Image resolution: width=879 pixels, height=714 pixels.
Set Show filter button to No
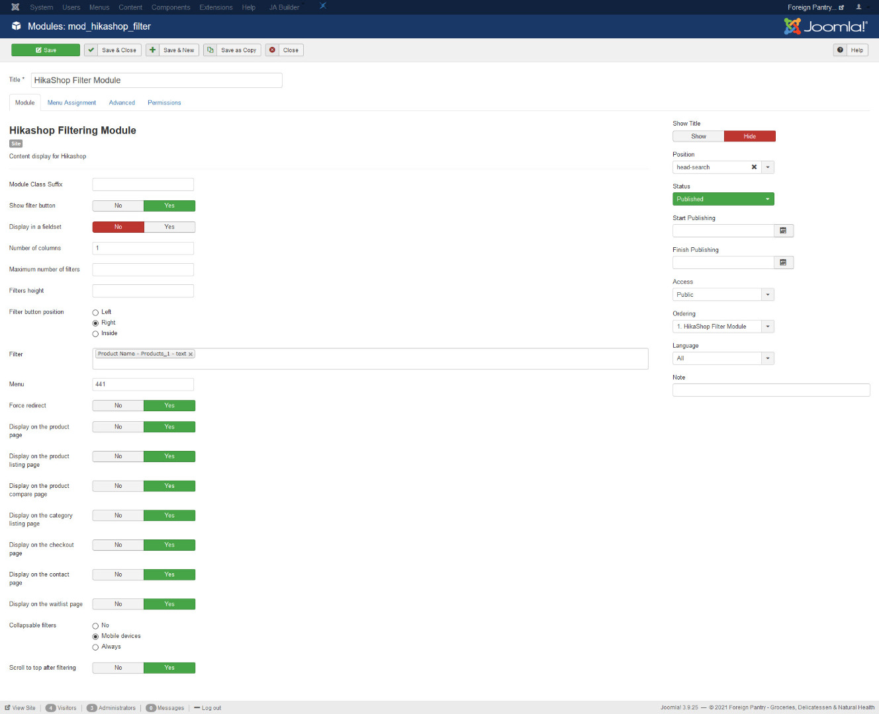tap(118, 206)
